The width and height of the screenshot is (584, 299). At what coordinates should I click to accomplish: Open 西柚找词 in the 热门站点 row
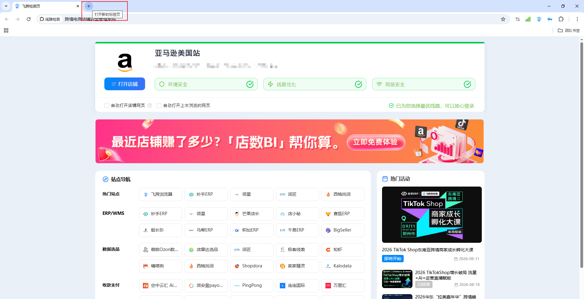343,194
